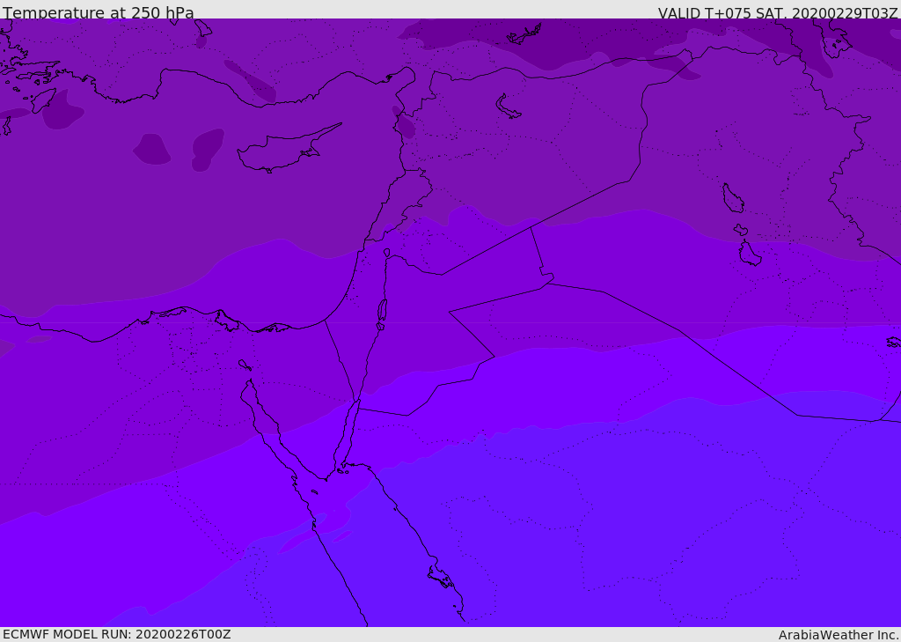Click the 'ArabiaWeather Inc' credit text

click(x=839, y=635)
